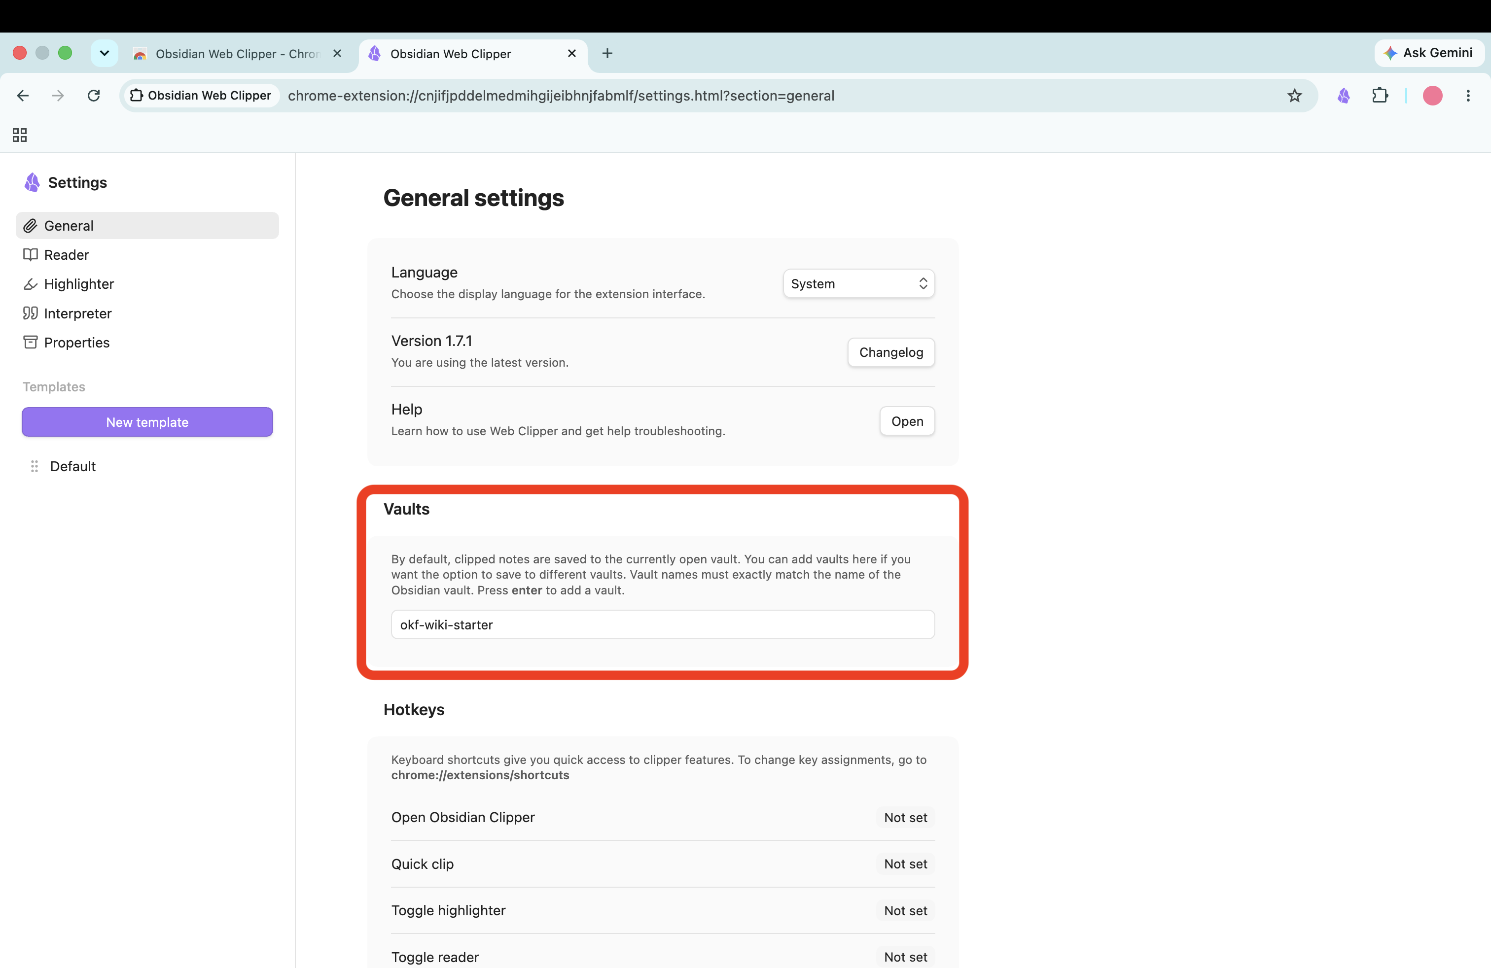Create a New template
Image resolution: width=1491 pixels, height=968 pixels.
click(147, 422)
